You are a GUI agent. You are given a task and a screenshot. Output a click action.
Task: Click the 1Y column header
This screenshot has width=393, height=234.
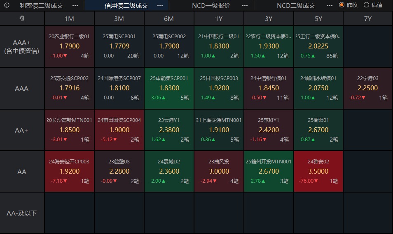219,19
